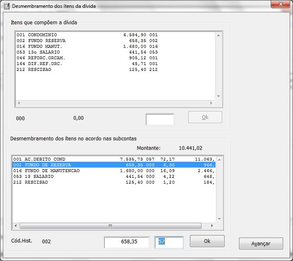Choose 016 FUNDO DE MANUTENCAO subaccount
The image size is (293, 261).
pyautogui.click(x=113, y=171)
